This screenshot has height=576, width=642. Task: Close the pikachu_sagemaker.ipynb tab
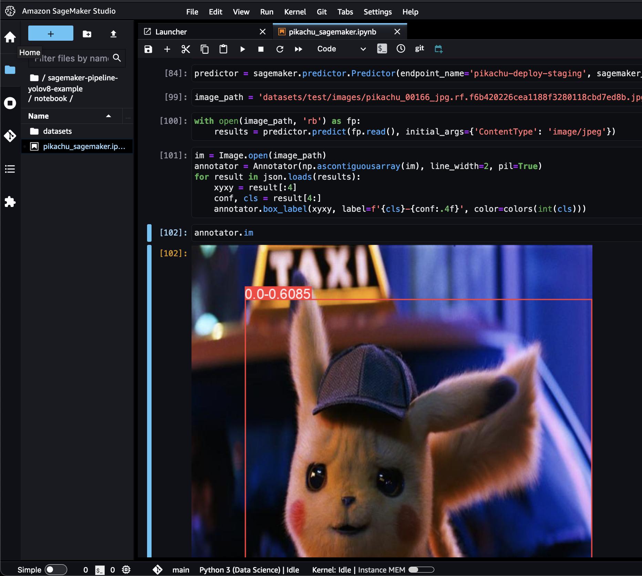coord(397,32)
